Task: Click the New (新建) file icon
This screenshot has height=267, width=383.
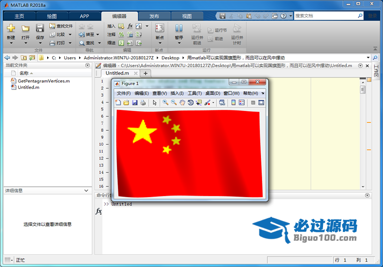Action: (11, 28)
